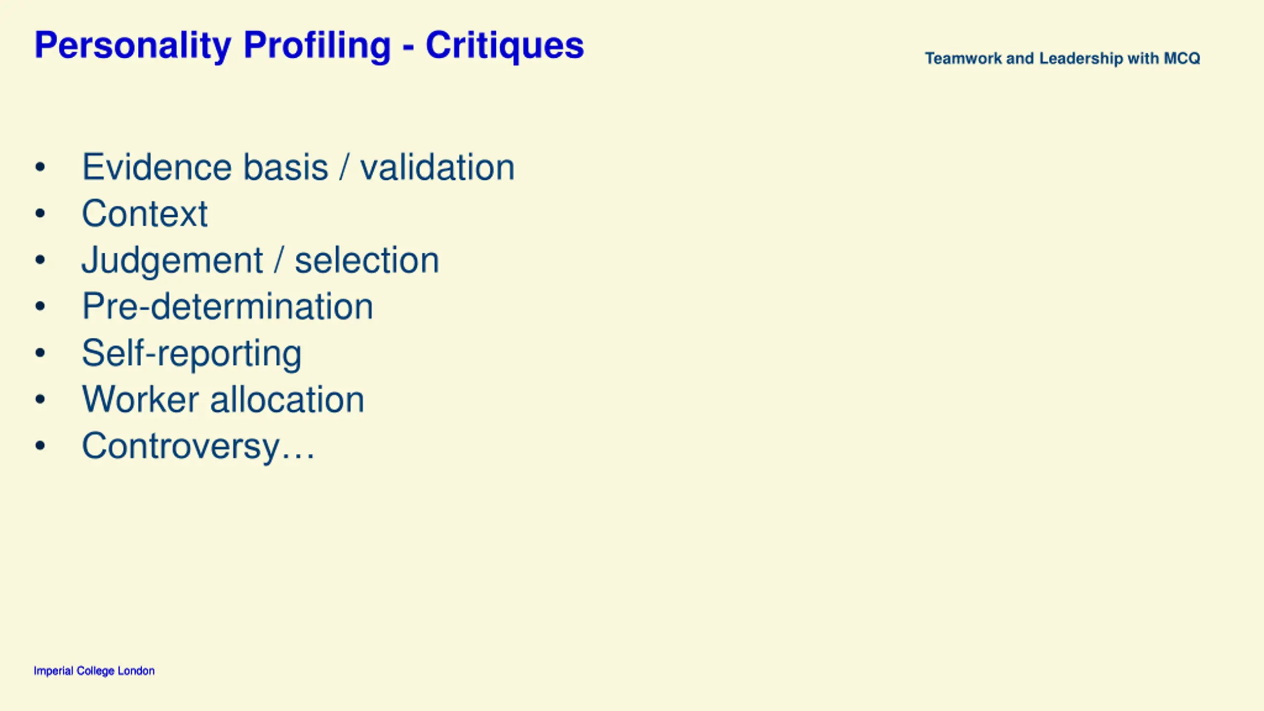This screenshot has width=1264, height=711.
Task: Click the 'Self-reporting' bullet text
Action: (192, 353)
